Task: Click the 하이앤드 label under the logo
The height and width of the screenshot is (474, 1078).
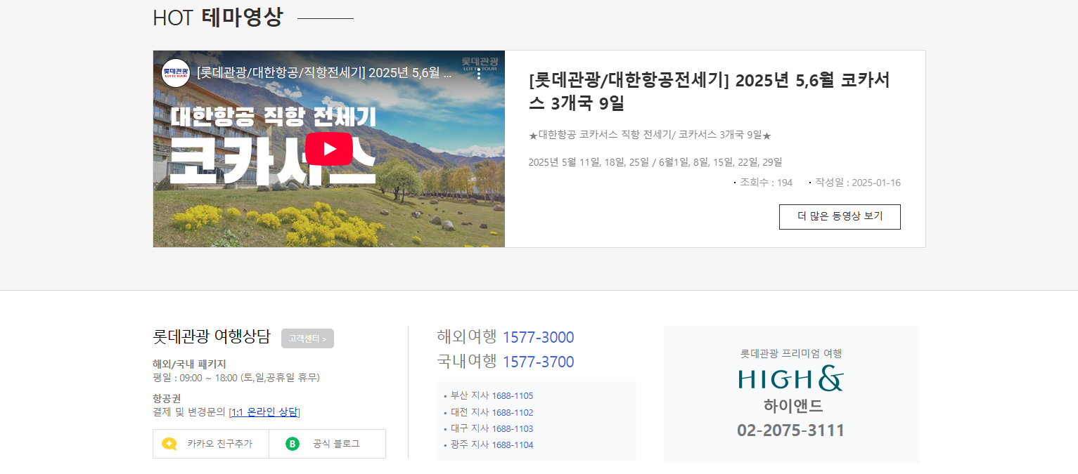Action: point(793,406)
